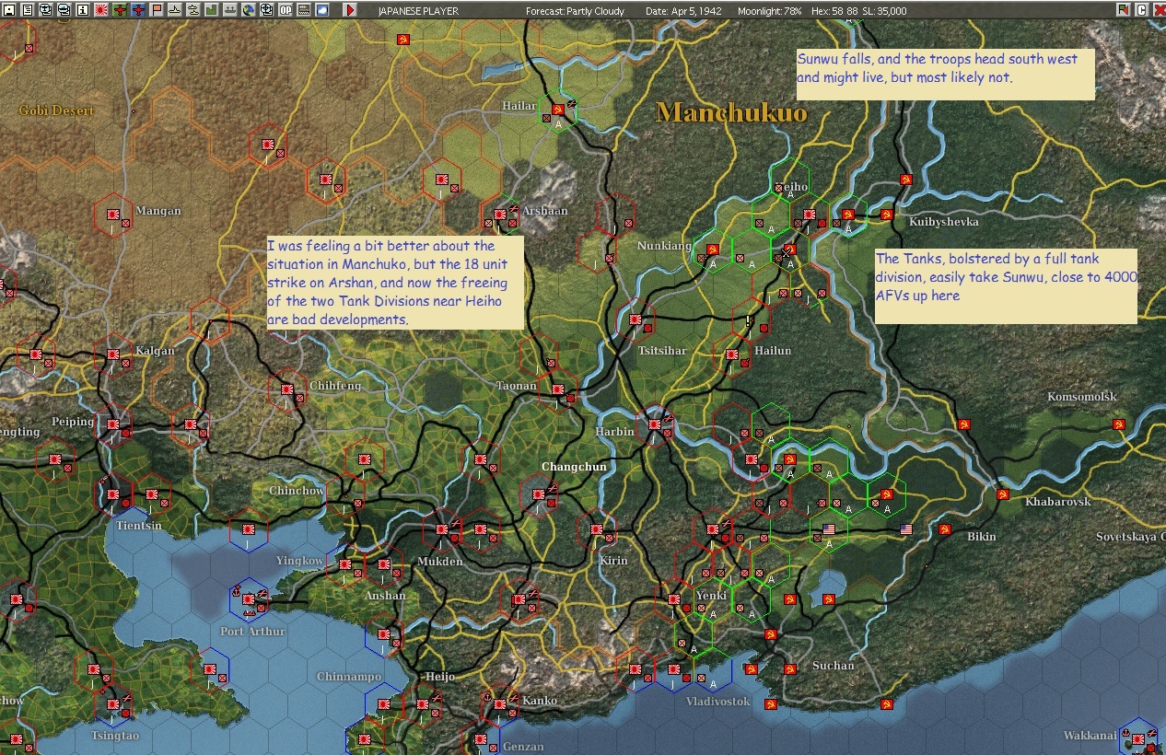Click the cloud weather toolbar icon

(321, 10)
